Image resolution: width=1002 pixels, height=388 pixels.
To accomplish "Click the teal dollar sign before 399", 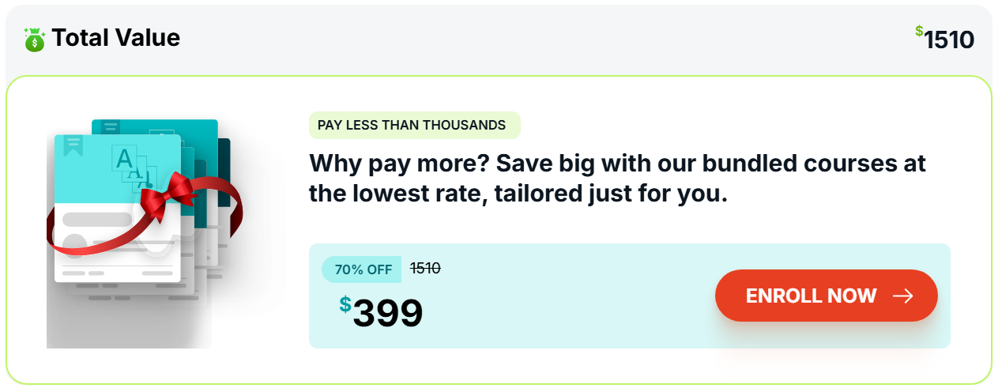I will [x=345, y=304].
